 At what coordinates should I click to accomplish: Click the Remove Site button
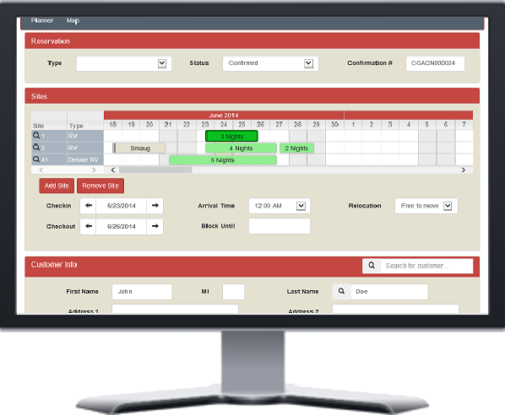point(100,186)
